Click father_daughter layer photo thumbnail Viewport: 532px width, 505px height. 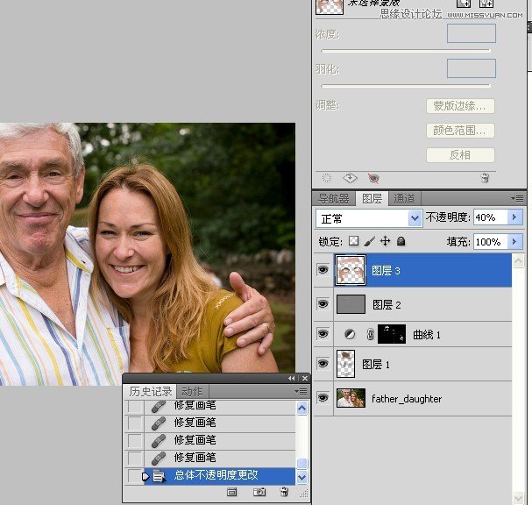click(351, 398)
